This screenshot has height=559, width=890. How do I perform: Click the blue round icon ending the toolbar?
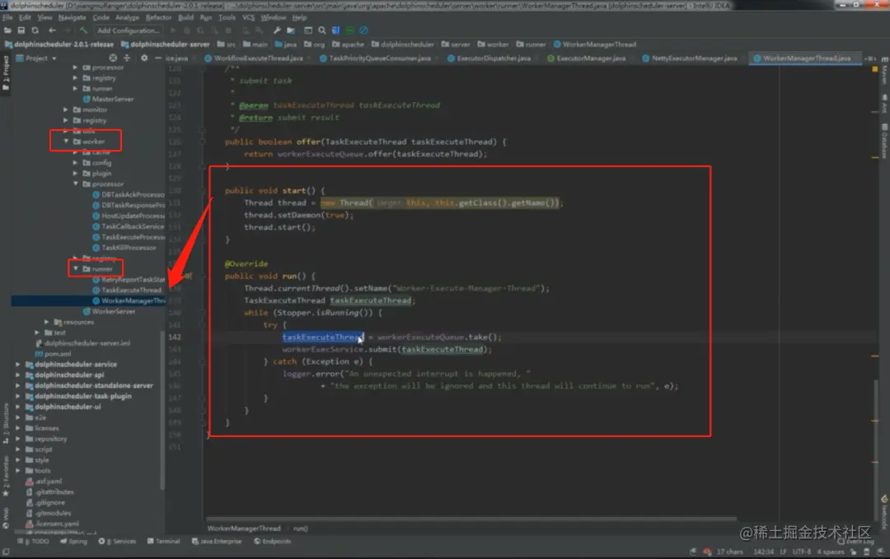[x=364, y=30]
